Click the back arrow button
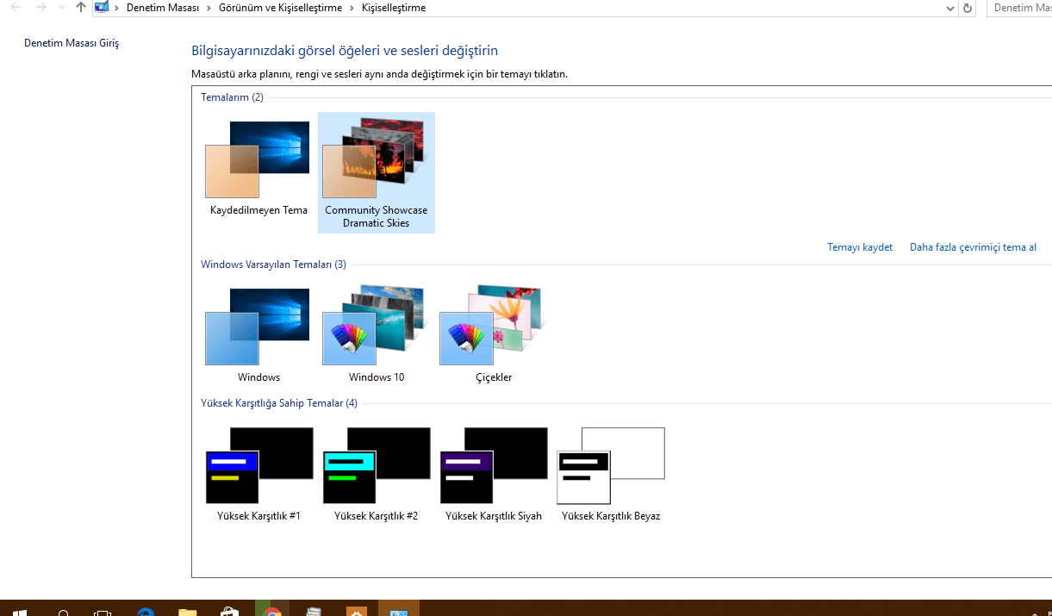Viewport: 1052px width, 616px height. 16,8
